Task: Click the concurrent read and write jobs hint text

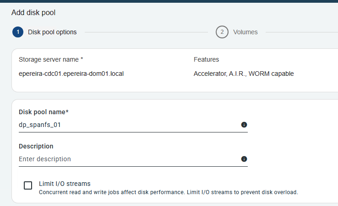Action: [x=168, y=192]
